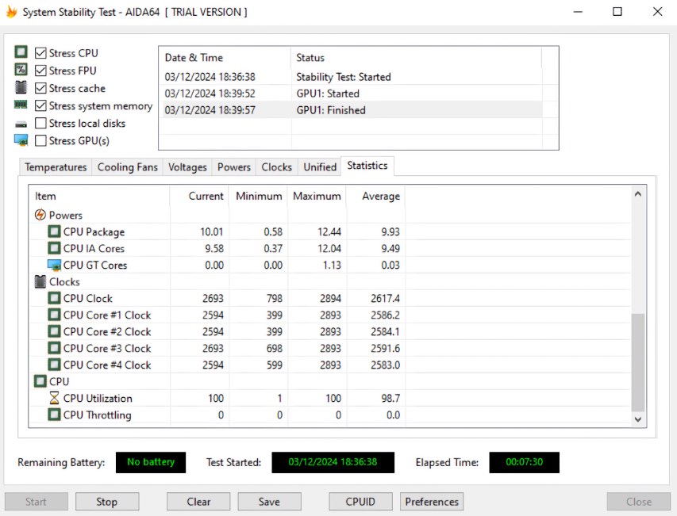This screenshot has width=677, height=516.
Task: Enable the Stress local disks checkbox
Action: [40, 124]
